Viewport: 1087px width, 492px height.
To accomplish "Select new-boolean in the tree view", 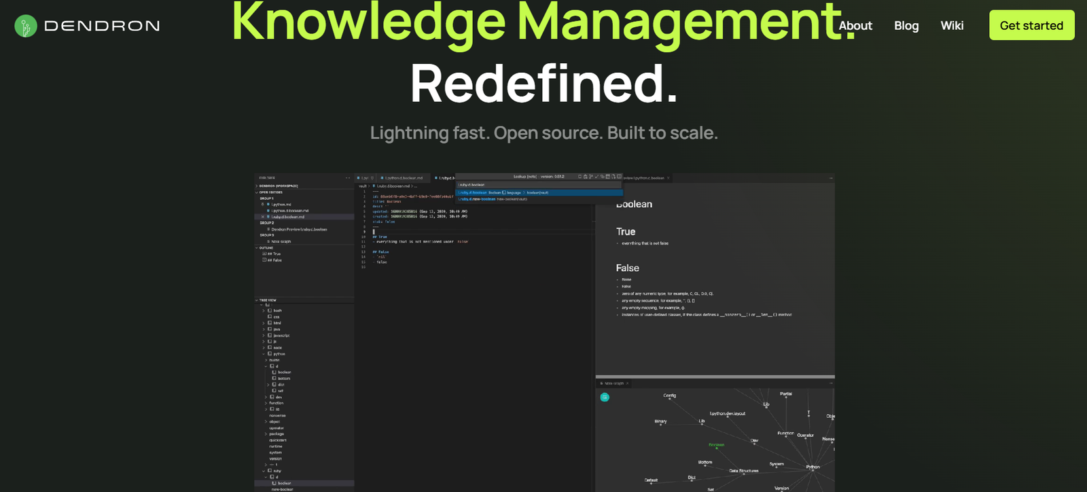I will point(282,489).
